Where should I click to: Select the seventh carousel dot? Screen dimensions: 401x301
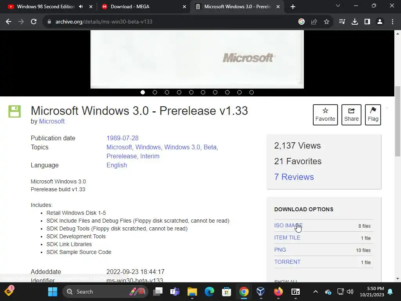point(215,92)
